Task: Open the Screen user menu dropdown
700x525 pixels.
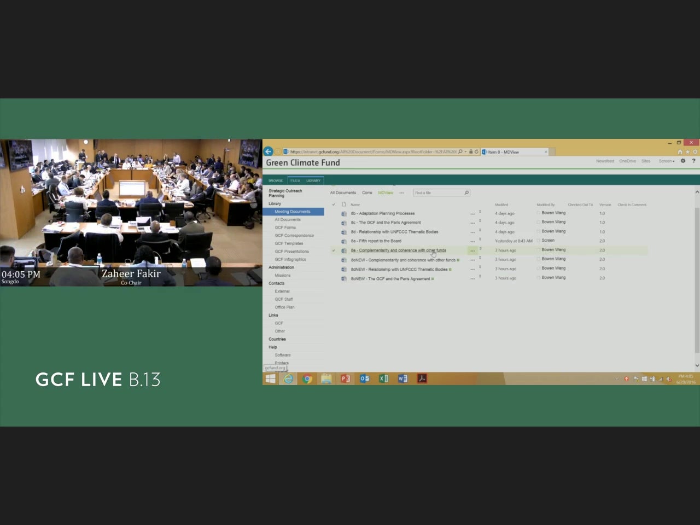Action: click(667, 161)
